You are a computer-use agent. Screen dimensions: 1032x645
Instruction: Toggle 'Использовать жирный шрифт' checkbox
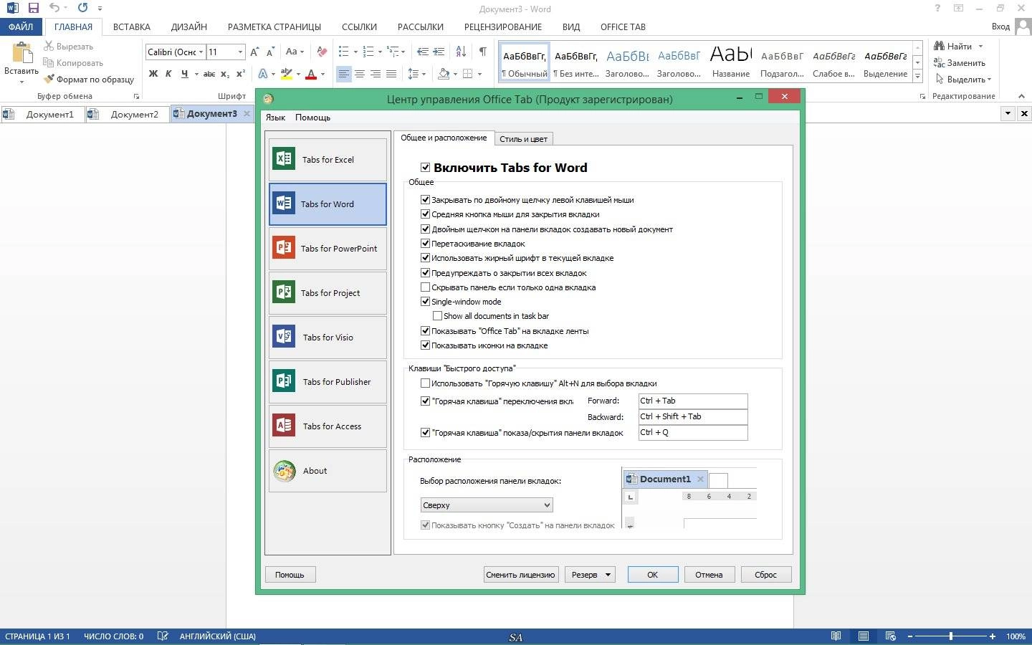(x=425, y=258)
